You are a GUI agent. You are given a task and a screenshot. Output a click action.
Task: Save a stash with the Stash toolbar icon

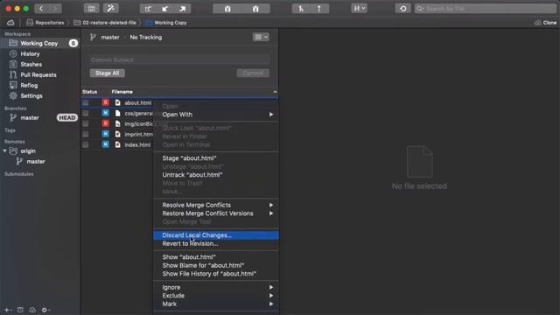227,9
